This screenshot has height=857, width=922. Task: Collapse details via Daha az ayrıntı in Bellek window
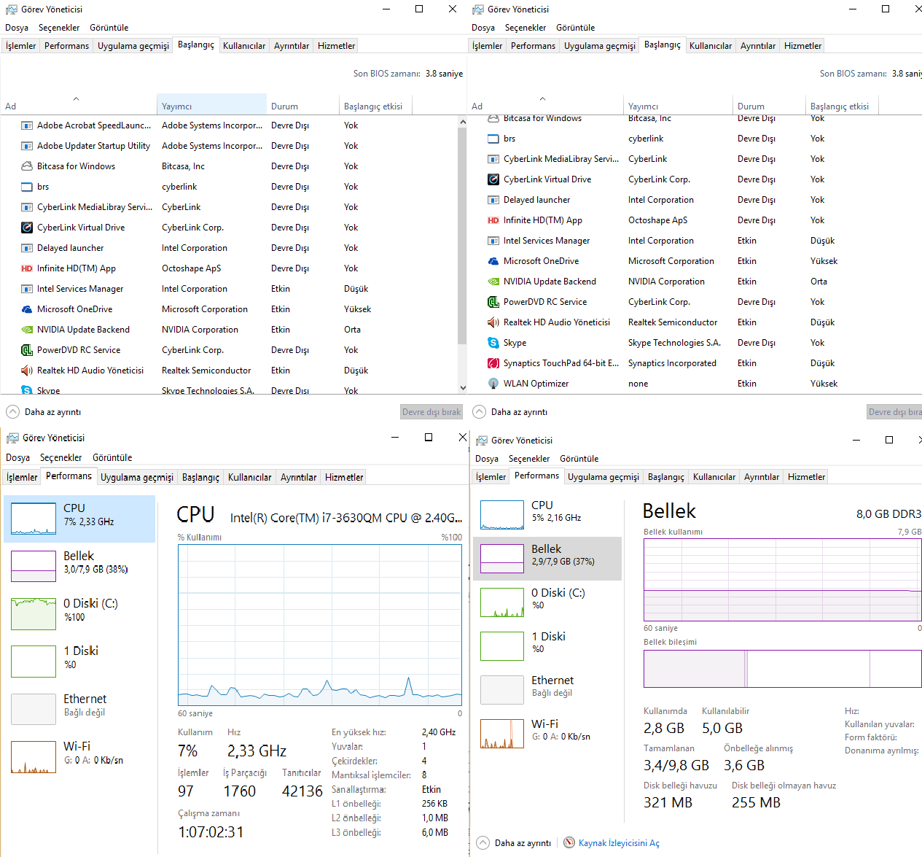click(x=515, y=843)
